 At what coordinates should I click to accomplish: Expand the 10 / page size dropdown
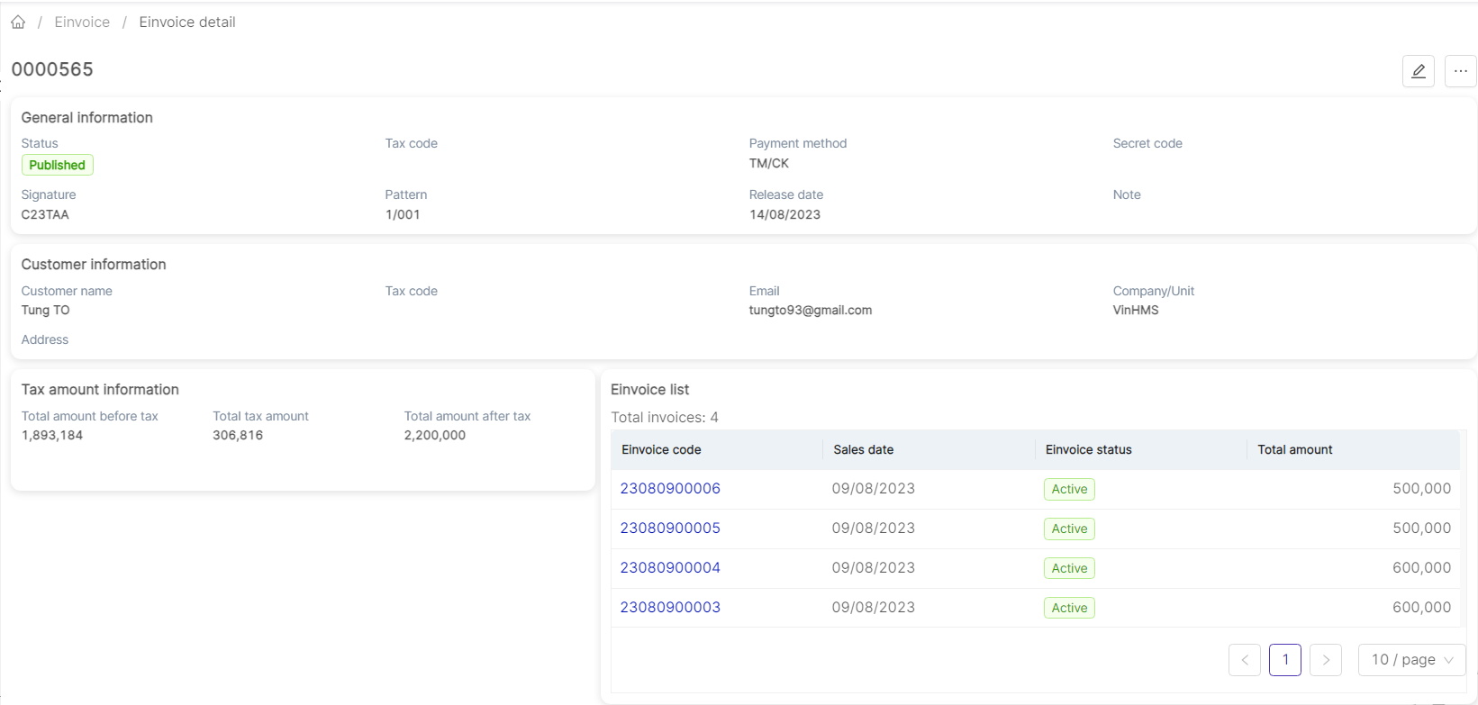coord(1411,660)
